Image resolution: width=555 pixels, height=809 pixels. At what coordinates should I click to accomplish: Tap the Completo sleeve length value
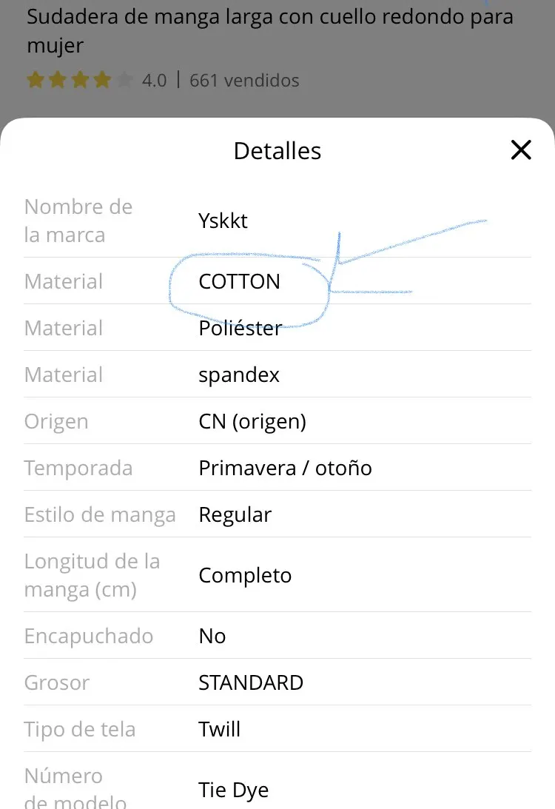click(x=245, y=575)
